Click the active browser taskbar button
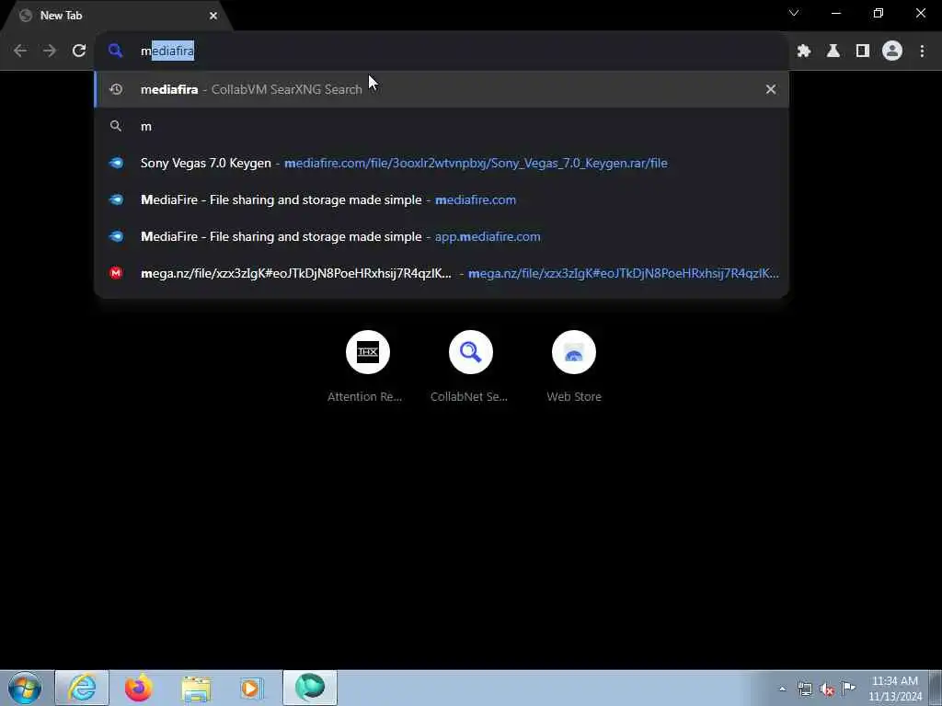Screen dimensions: 942x706 pyautogui.click(x=310, y=688)
